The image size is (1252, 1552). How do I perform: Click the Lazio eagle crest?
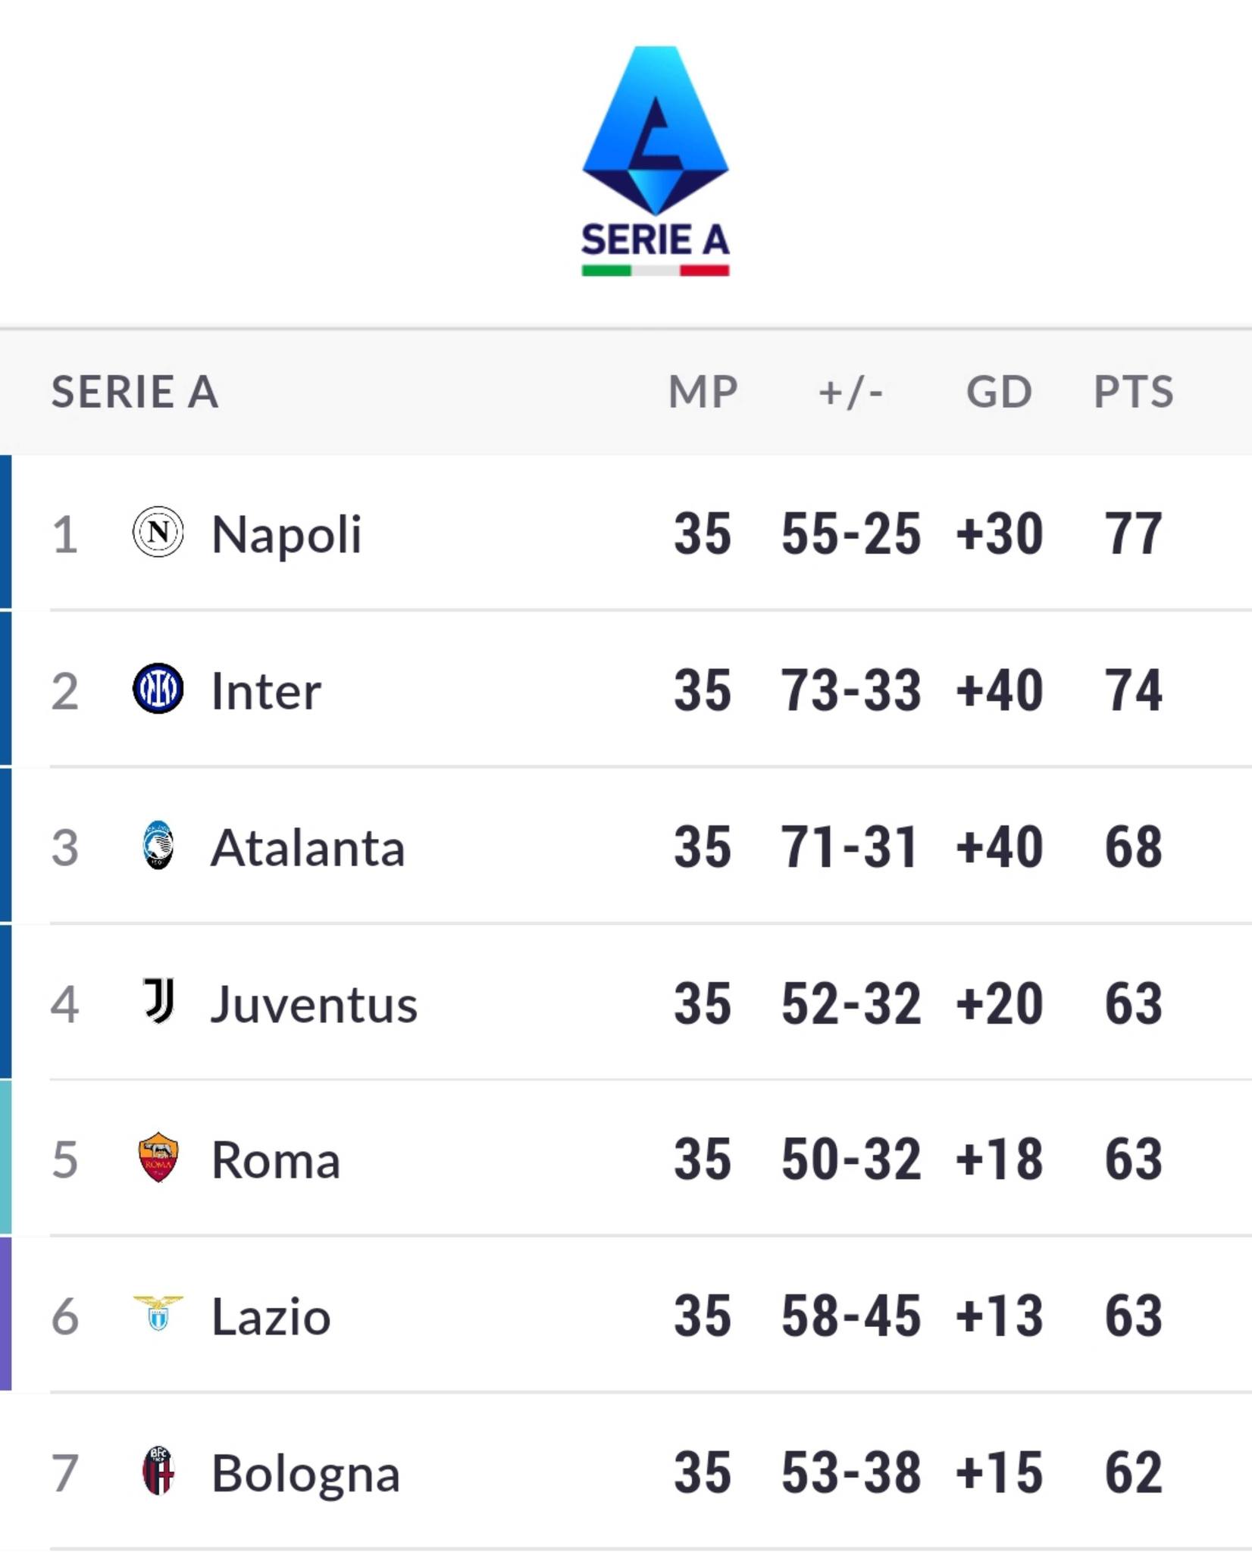[158, 1313]
